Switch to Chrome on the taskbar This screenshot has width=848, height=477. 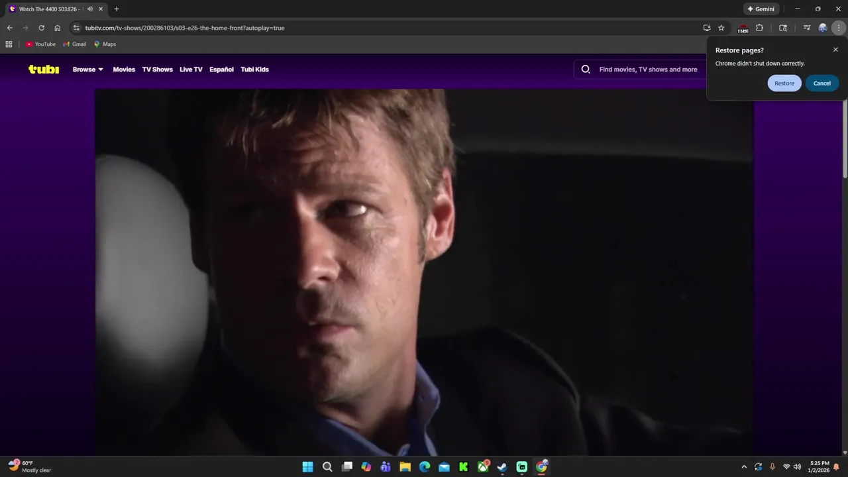[x=541, y=466]
